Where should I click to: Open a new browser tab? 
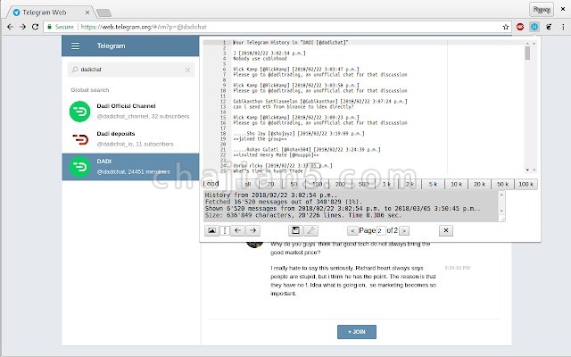[104, 13]
